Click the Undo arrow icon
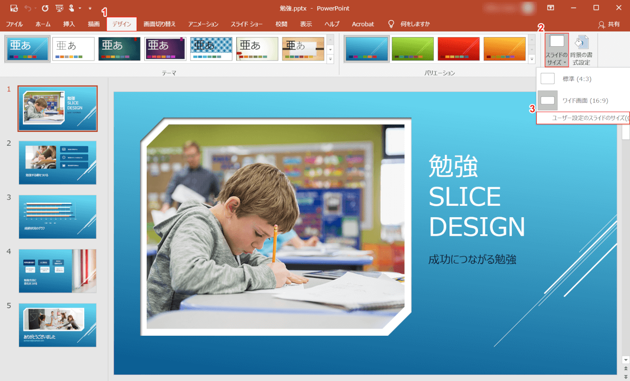The height and width of the screenshot is (381, 630). 28,8
